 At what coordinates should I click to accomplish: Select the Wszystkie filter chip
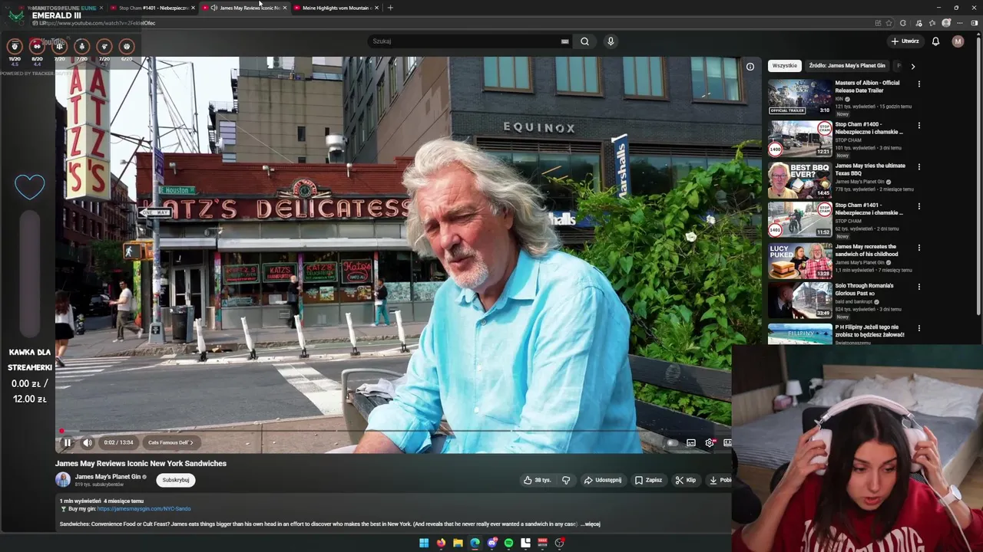[785, 66]
